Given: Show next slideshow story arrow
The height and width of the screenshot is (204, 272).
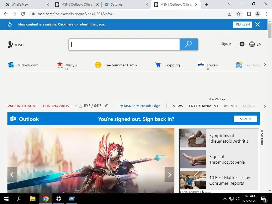Looking at the screenshot, I should [169, 175].
